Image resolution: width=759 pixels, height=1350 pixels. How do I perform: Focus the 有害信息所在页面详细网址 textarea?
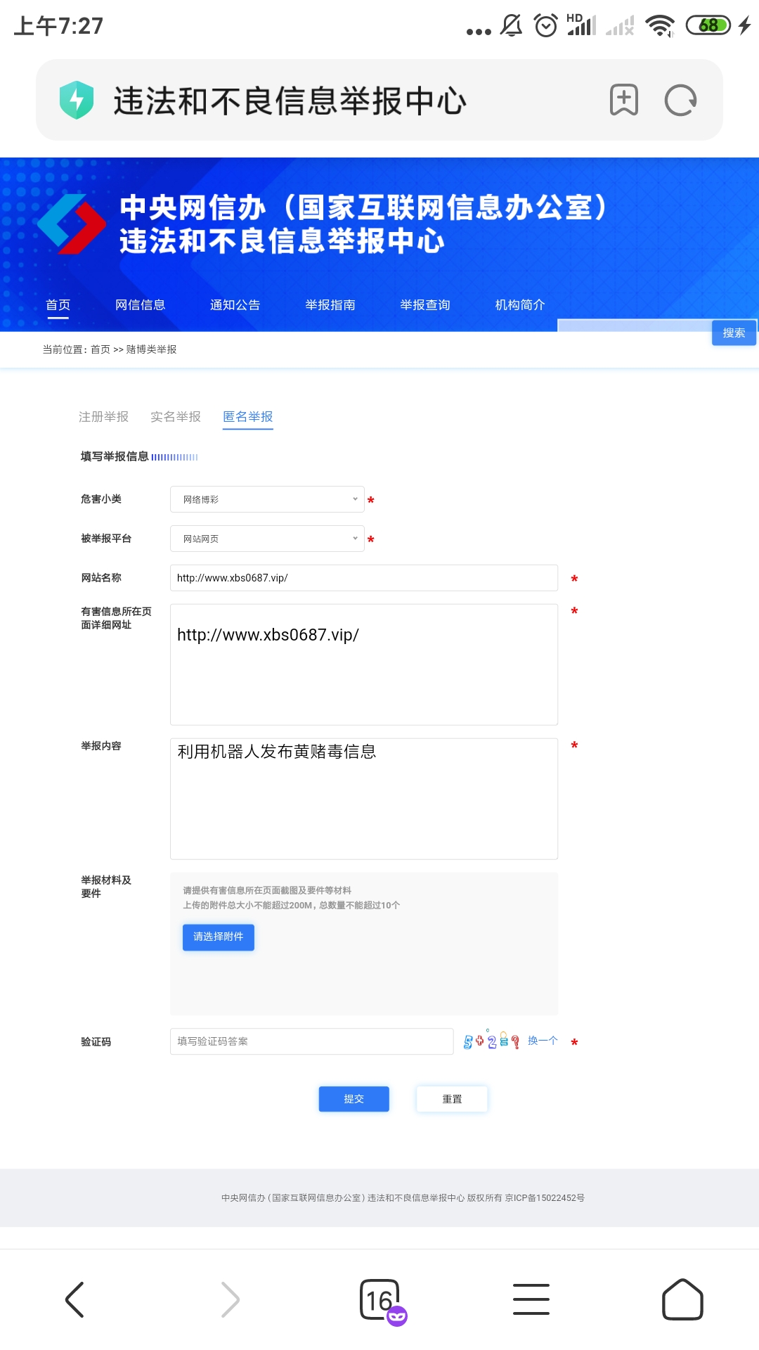(x=364, y=664)
